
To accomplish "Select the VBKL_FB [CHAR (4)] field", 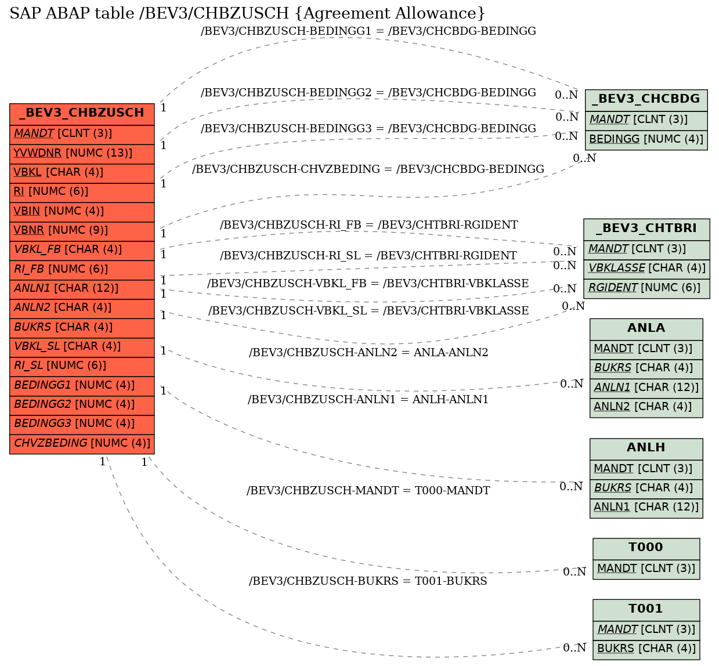I will point(82,250).
